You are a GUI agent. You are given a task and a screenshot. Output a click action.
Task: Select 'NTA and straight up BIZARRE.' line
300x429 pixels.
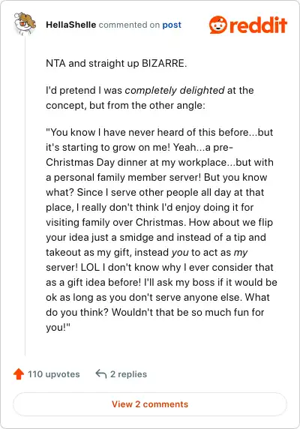pyautogui.click(x=116, y=64)
